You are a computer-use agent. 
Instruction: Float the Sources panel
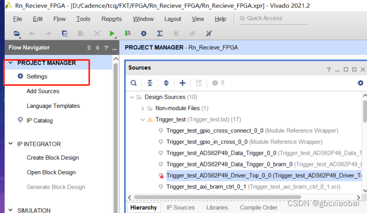tap(354, 69)
